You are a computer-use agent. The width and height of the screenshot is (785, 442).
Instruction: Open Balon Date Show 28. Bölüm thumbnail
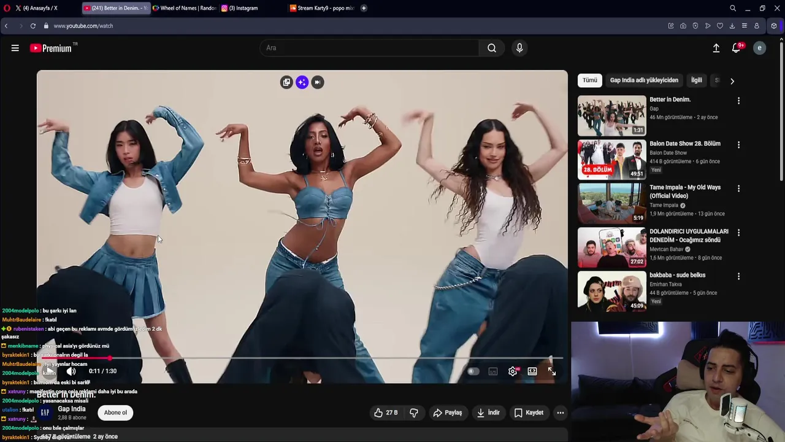[611, 160]
